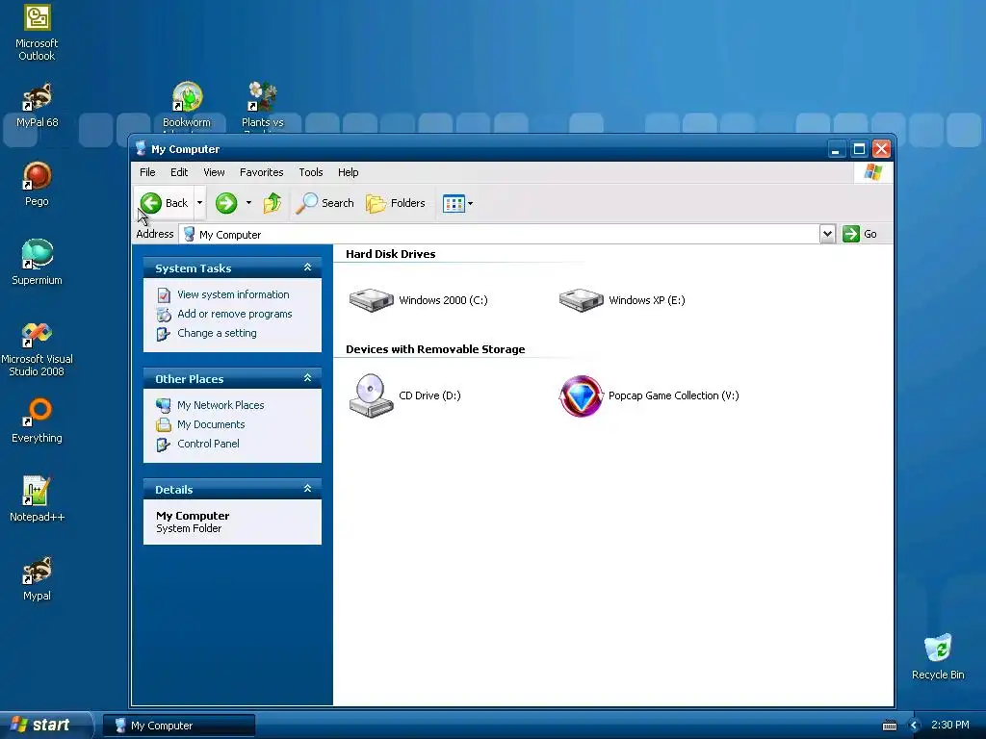Click Devices with Removable Storage header
This screenshot has height=739, width=986.
[435, 349]
